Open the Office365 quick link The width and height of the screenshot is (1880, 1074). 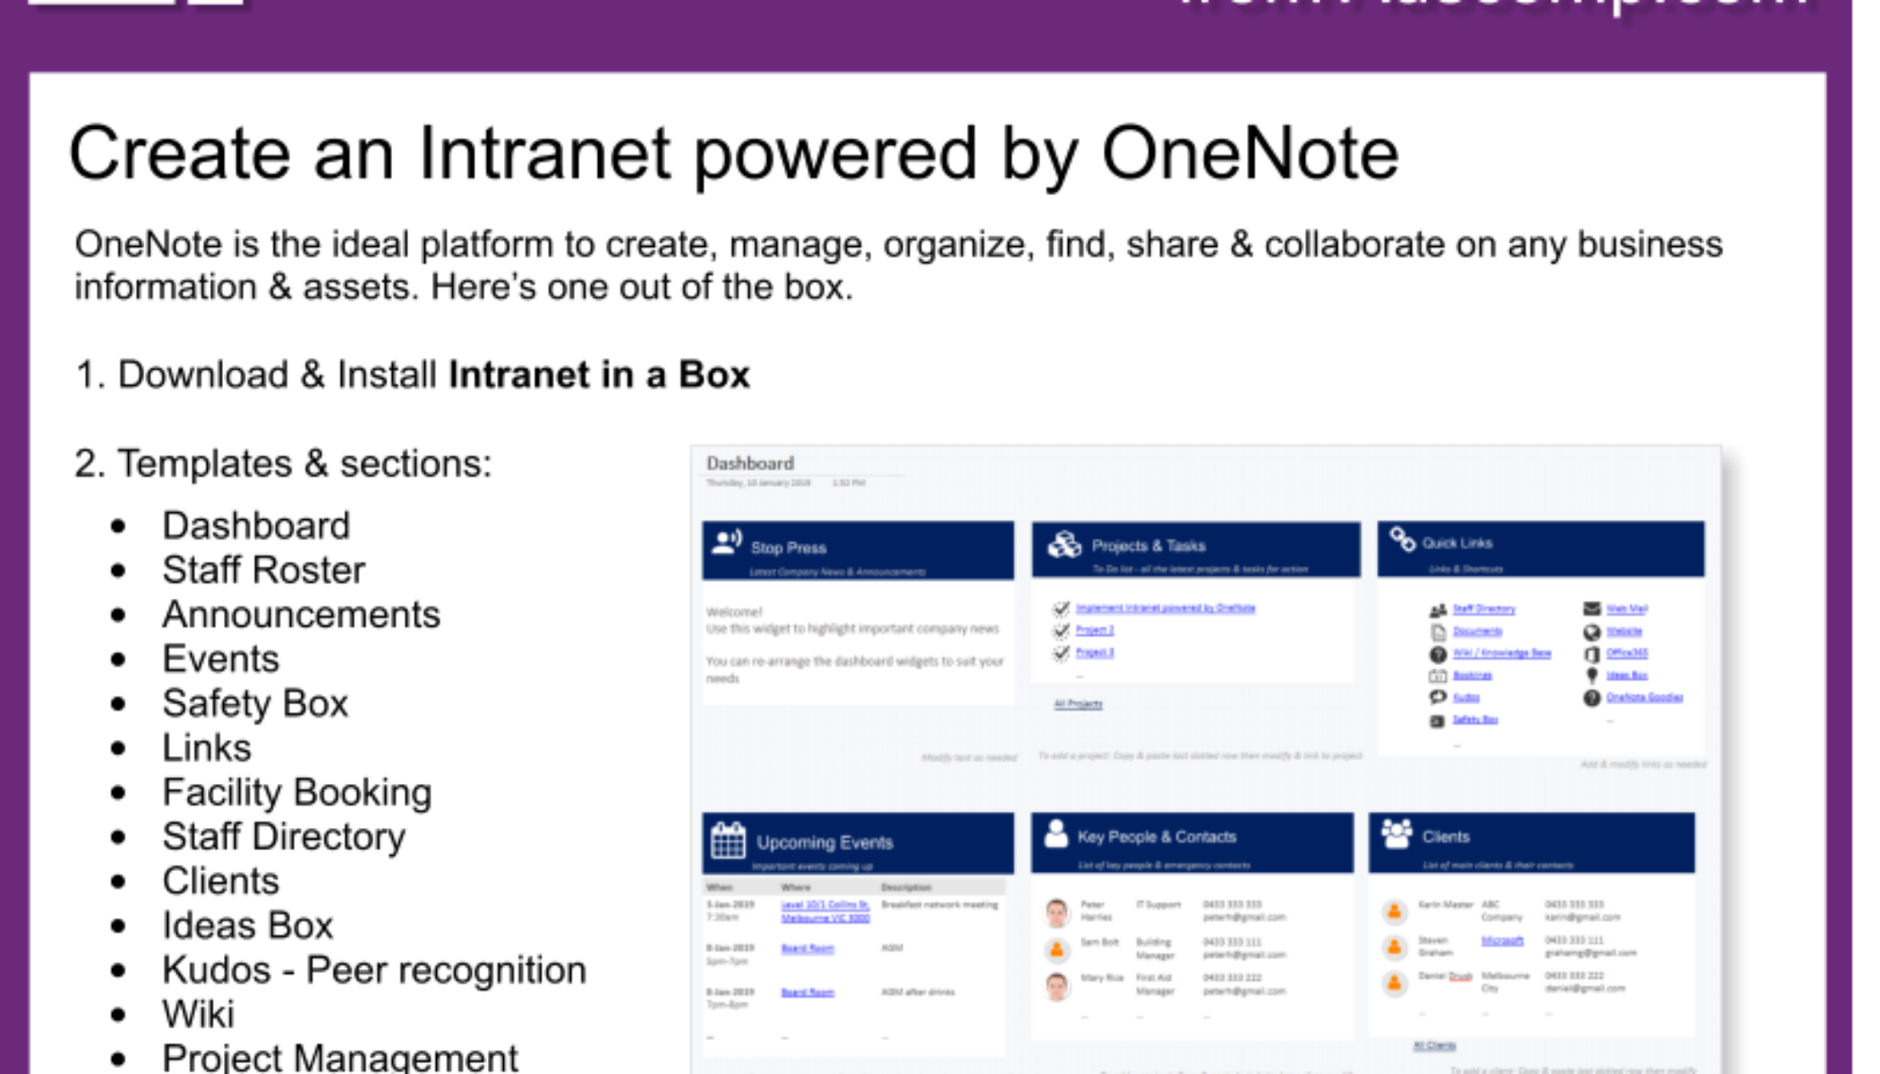1627,653
